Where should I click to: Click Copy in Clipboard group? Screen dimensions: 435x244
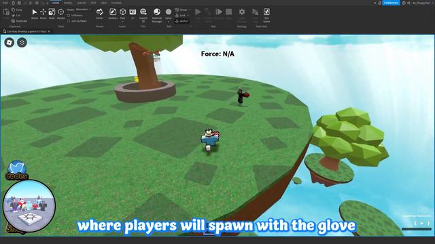click(x=17, y=9)
